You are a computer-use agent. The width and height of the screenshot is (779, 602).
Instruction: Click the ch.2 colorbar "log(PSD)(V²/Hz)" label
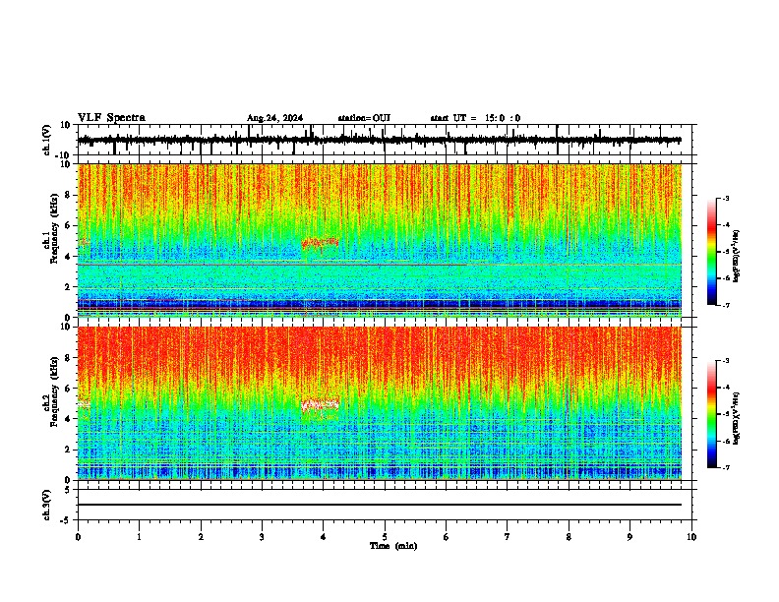coord(736,418)
